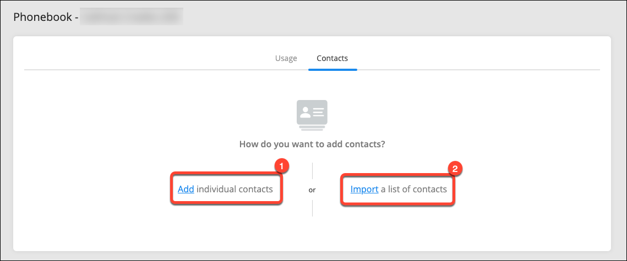The height and width of the screenshot is (261, 627).
Task: Click the red badge numbered 1
Action: point(282,165)
